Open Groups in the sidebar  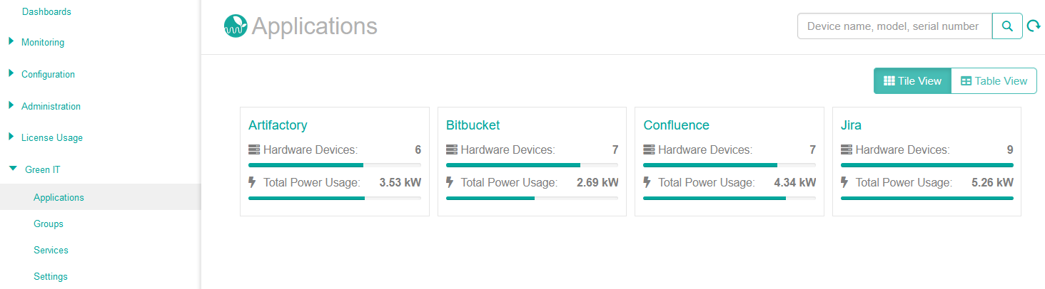49,224
